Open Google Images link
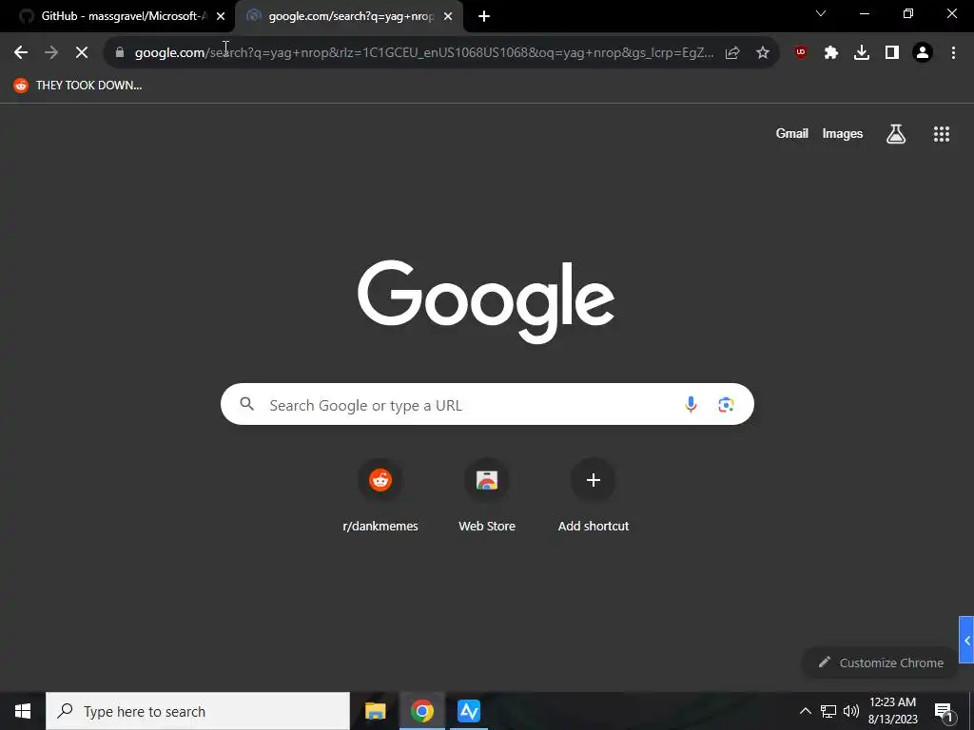The width and height of the screenshot is (974, 730). (843, 133)
